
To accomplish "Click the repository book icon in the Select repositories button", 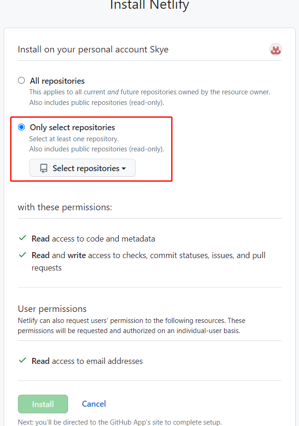I will (44, 168).
